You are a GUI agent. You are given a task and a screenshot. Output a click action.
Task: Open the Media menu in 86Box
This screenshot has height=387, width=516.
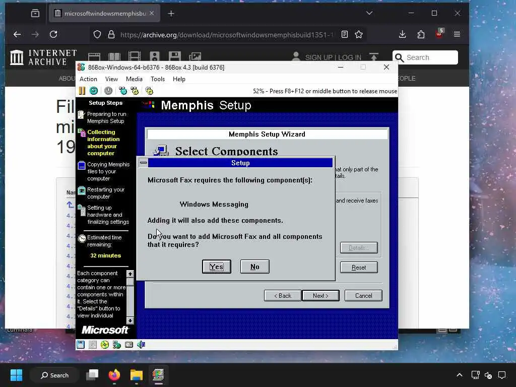pos(134,79)
